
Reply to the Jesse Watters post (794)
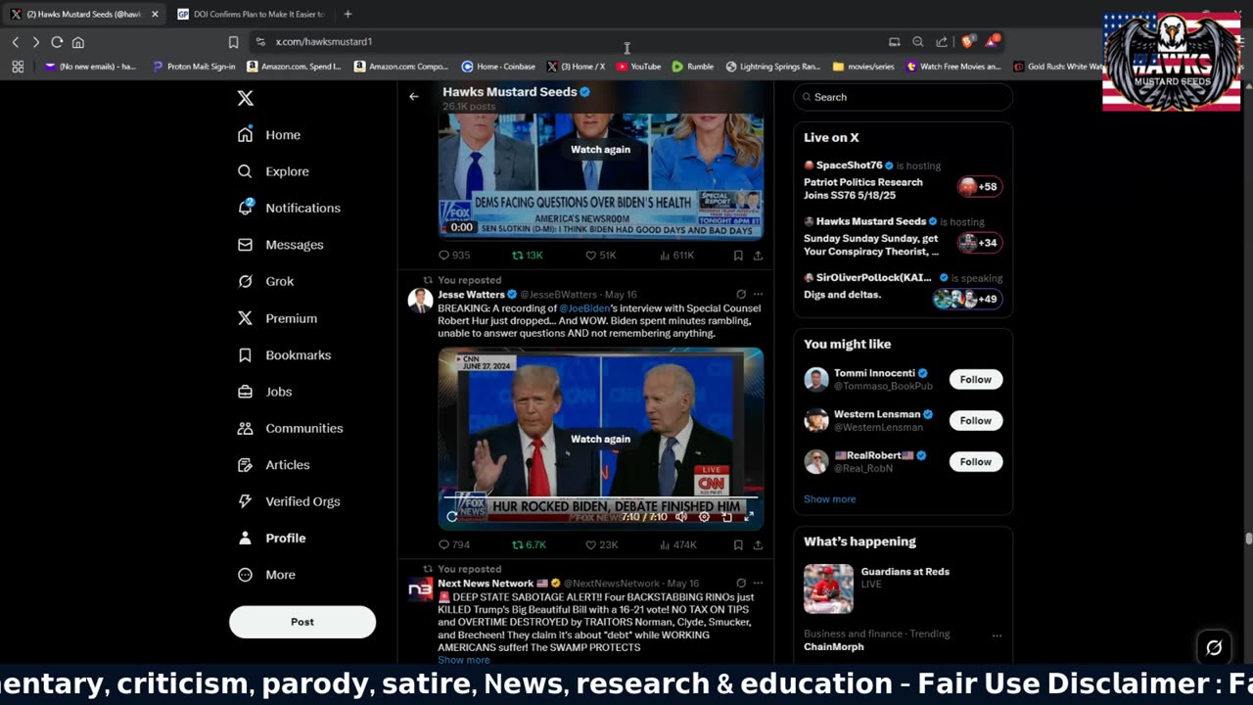(454, 544)
